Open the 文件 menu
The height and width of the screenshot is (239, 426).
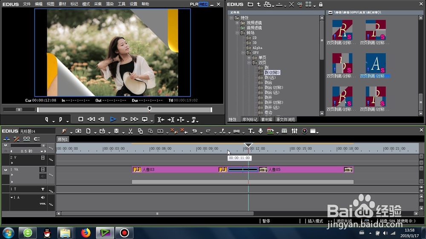click(26, 4)
